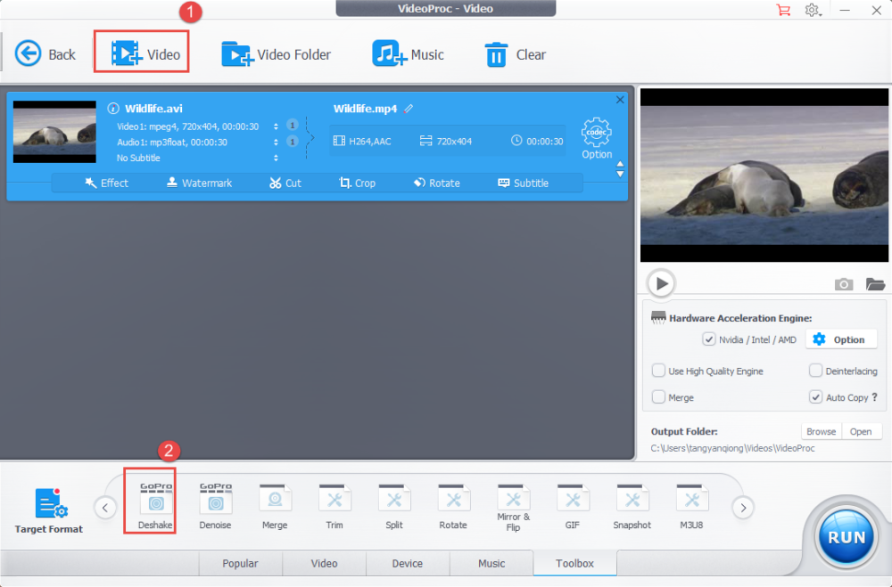Switch to the Toolbox tab
This screenshot has width=892, height=587.
point(574,563)
